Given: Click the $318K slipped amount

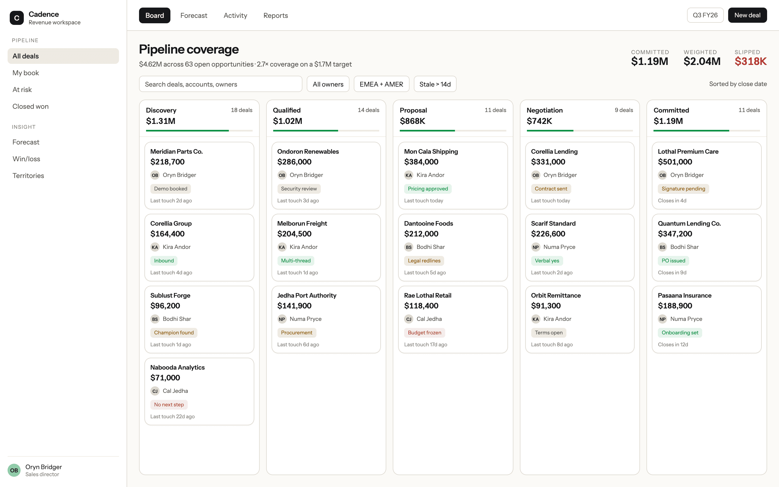Looking at the screenshot, I should coord(751,61).
